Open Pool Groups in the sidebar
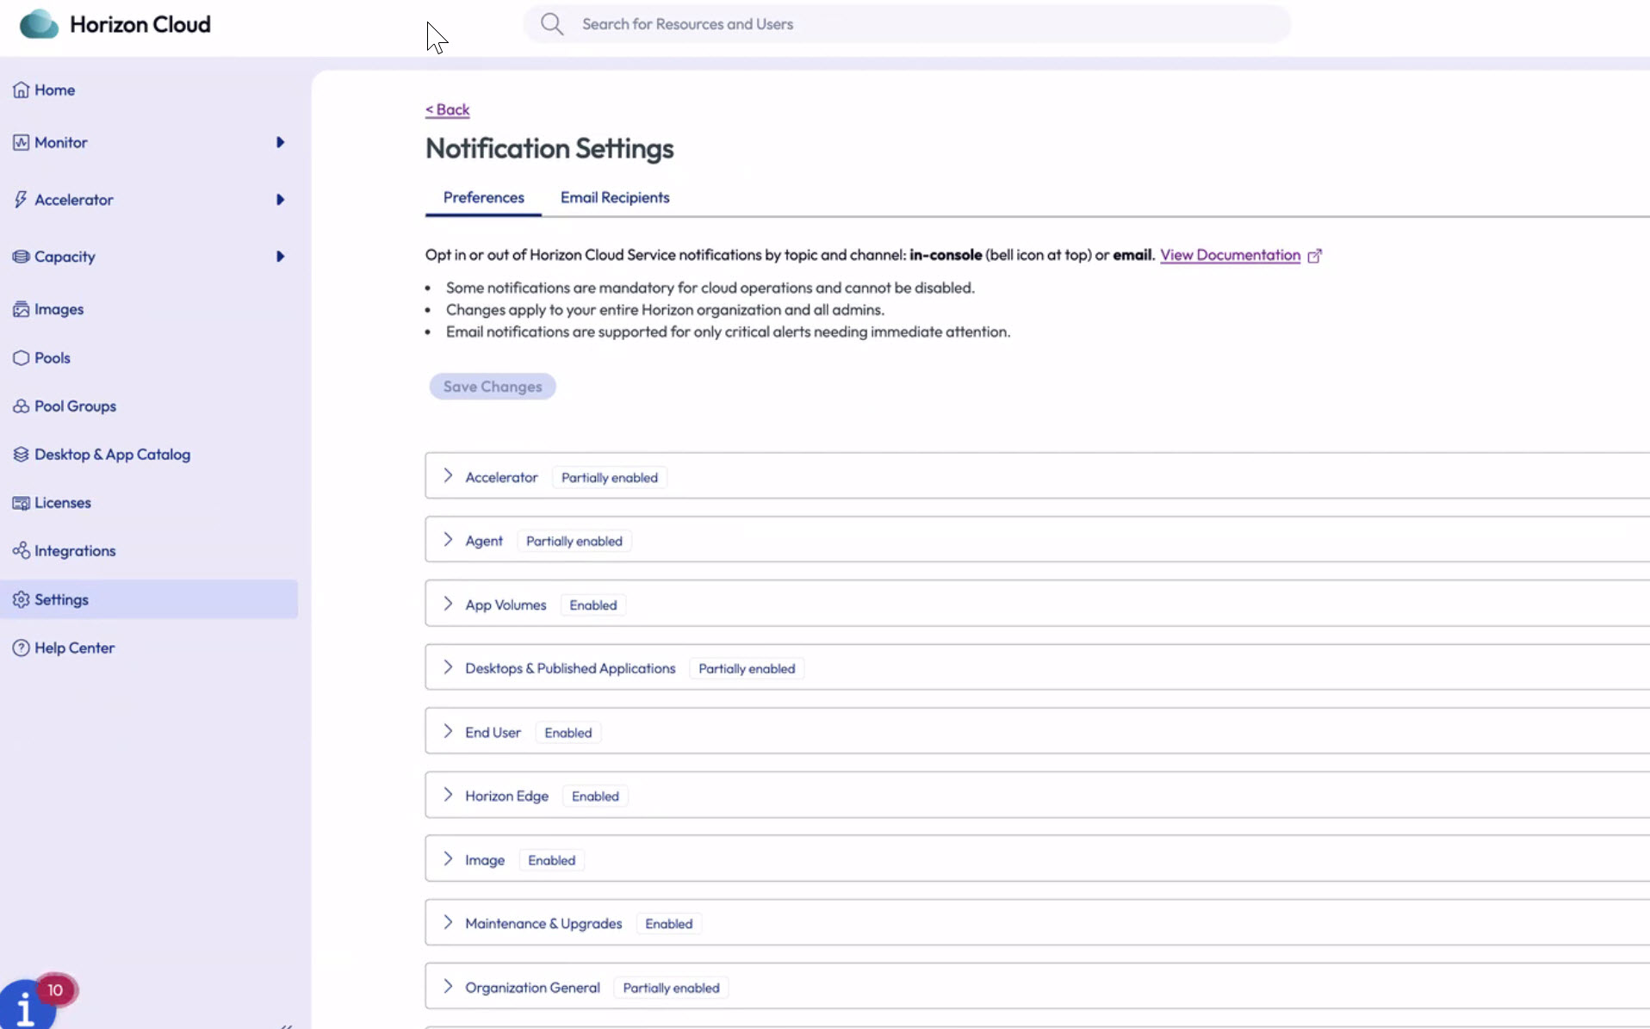 click(75, 406)
